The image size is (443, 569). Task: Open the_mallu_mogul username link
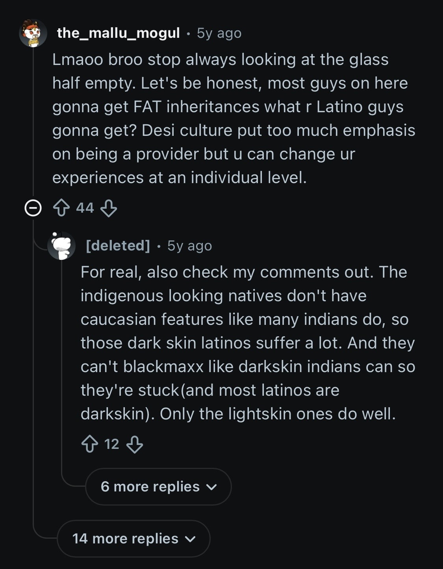pyautogui.click(x=119, y=33)
